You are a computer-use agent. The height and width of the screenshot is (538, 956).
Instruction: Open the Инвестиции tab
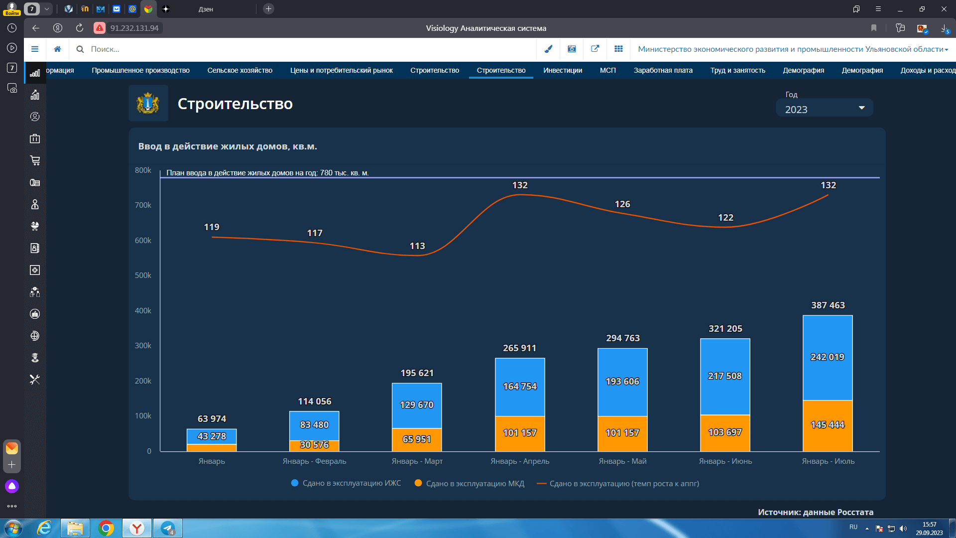[563, 70]
